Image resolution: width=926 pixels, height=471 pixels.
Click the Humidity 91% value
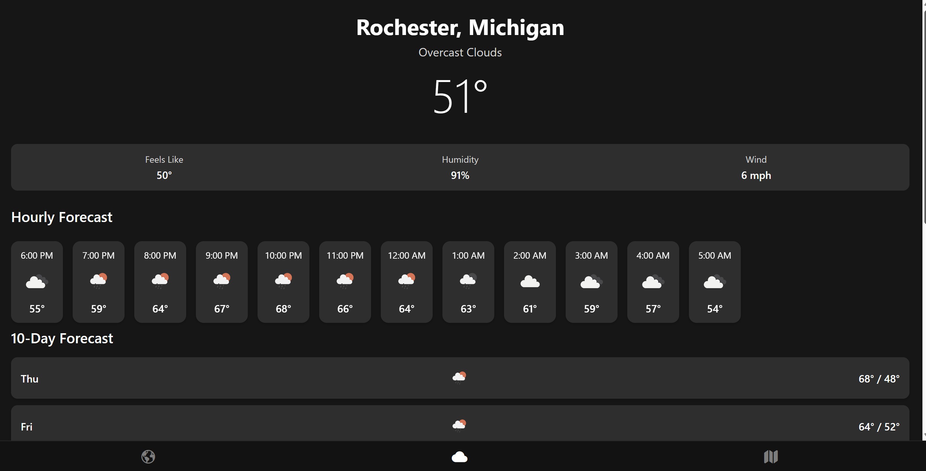point(460,175)
